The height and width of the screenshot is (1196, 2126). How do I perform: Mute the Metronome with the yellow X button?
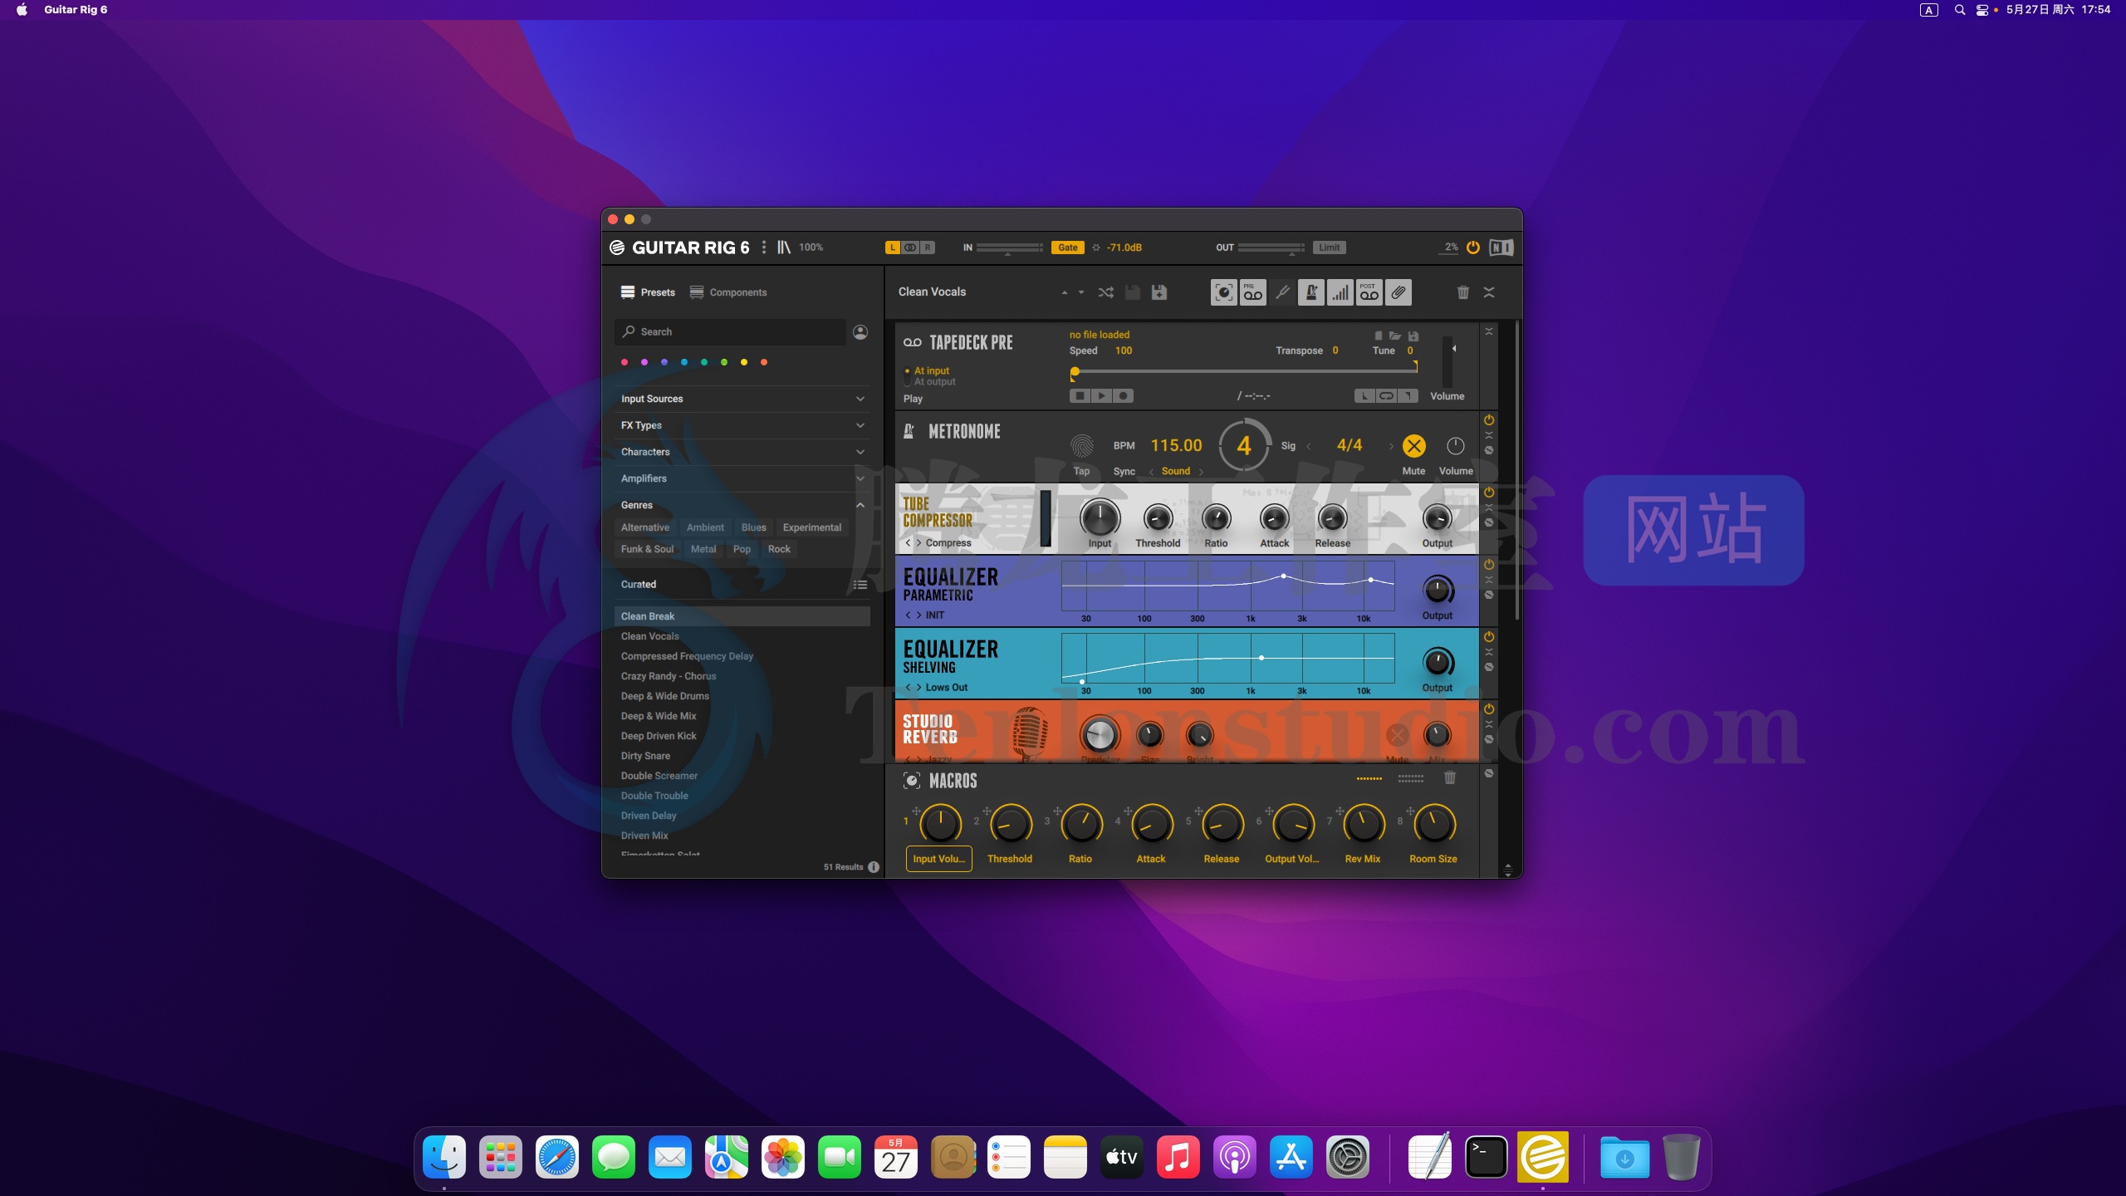tap(1413, 446)
